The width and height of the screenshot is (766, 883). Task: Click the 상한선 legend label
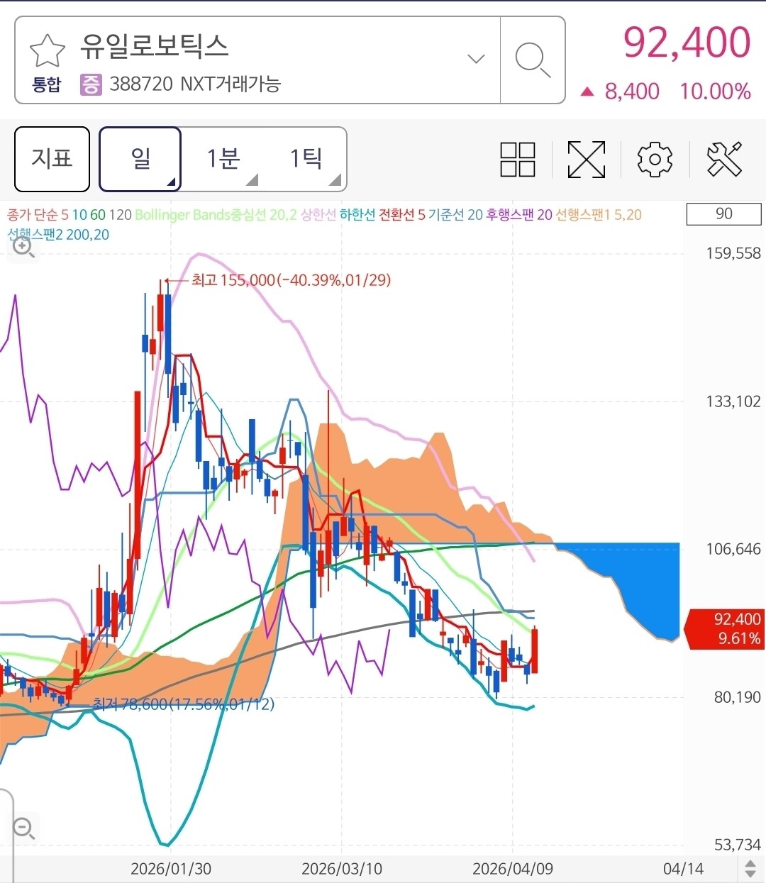pyautogui.click(x=318, y=215)
